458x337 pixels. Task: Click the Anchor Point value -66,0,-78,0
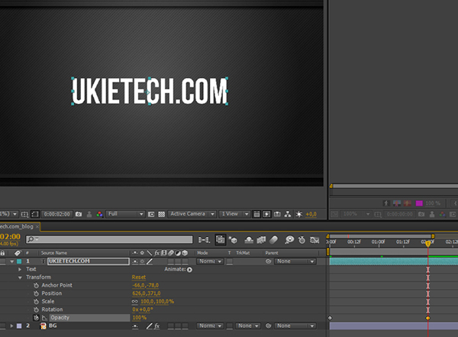(x=146, y=285)
